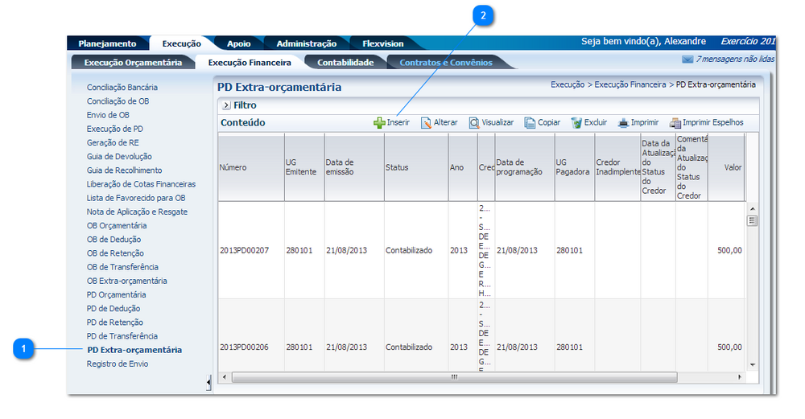Click the Copiar copy icon
805x419 pixels.
(x=530, y=123)
